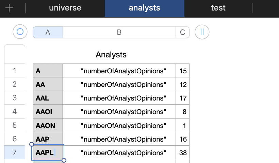
Task: Click the Analysts table title
Action: [111, 54]
